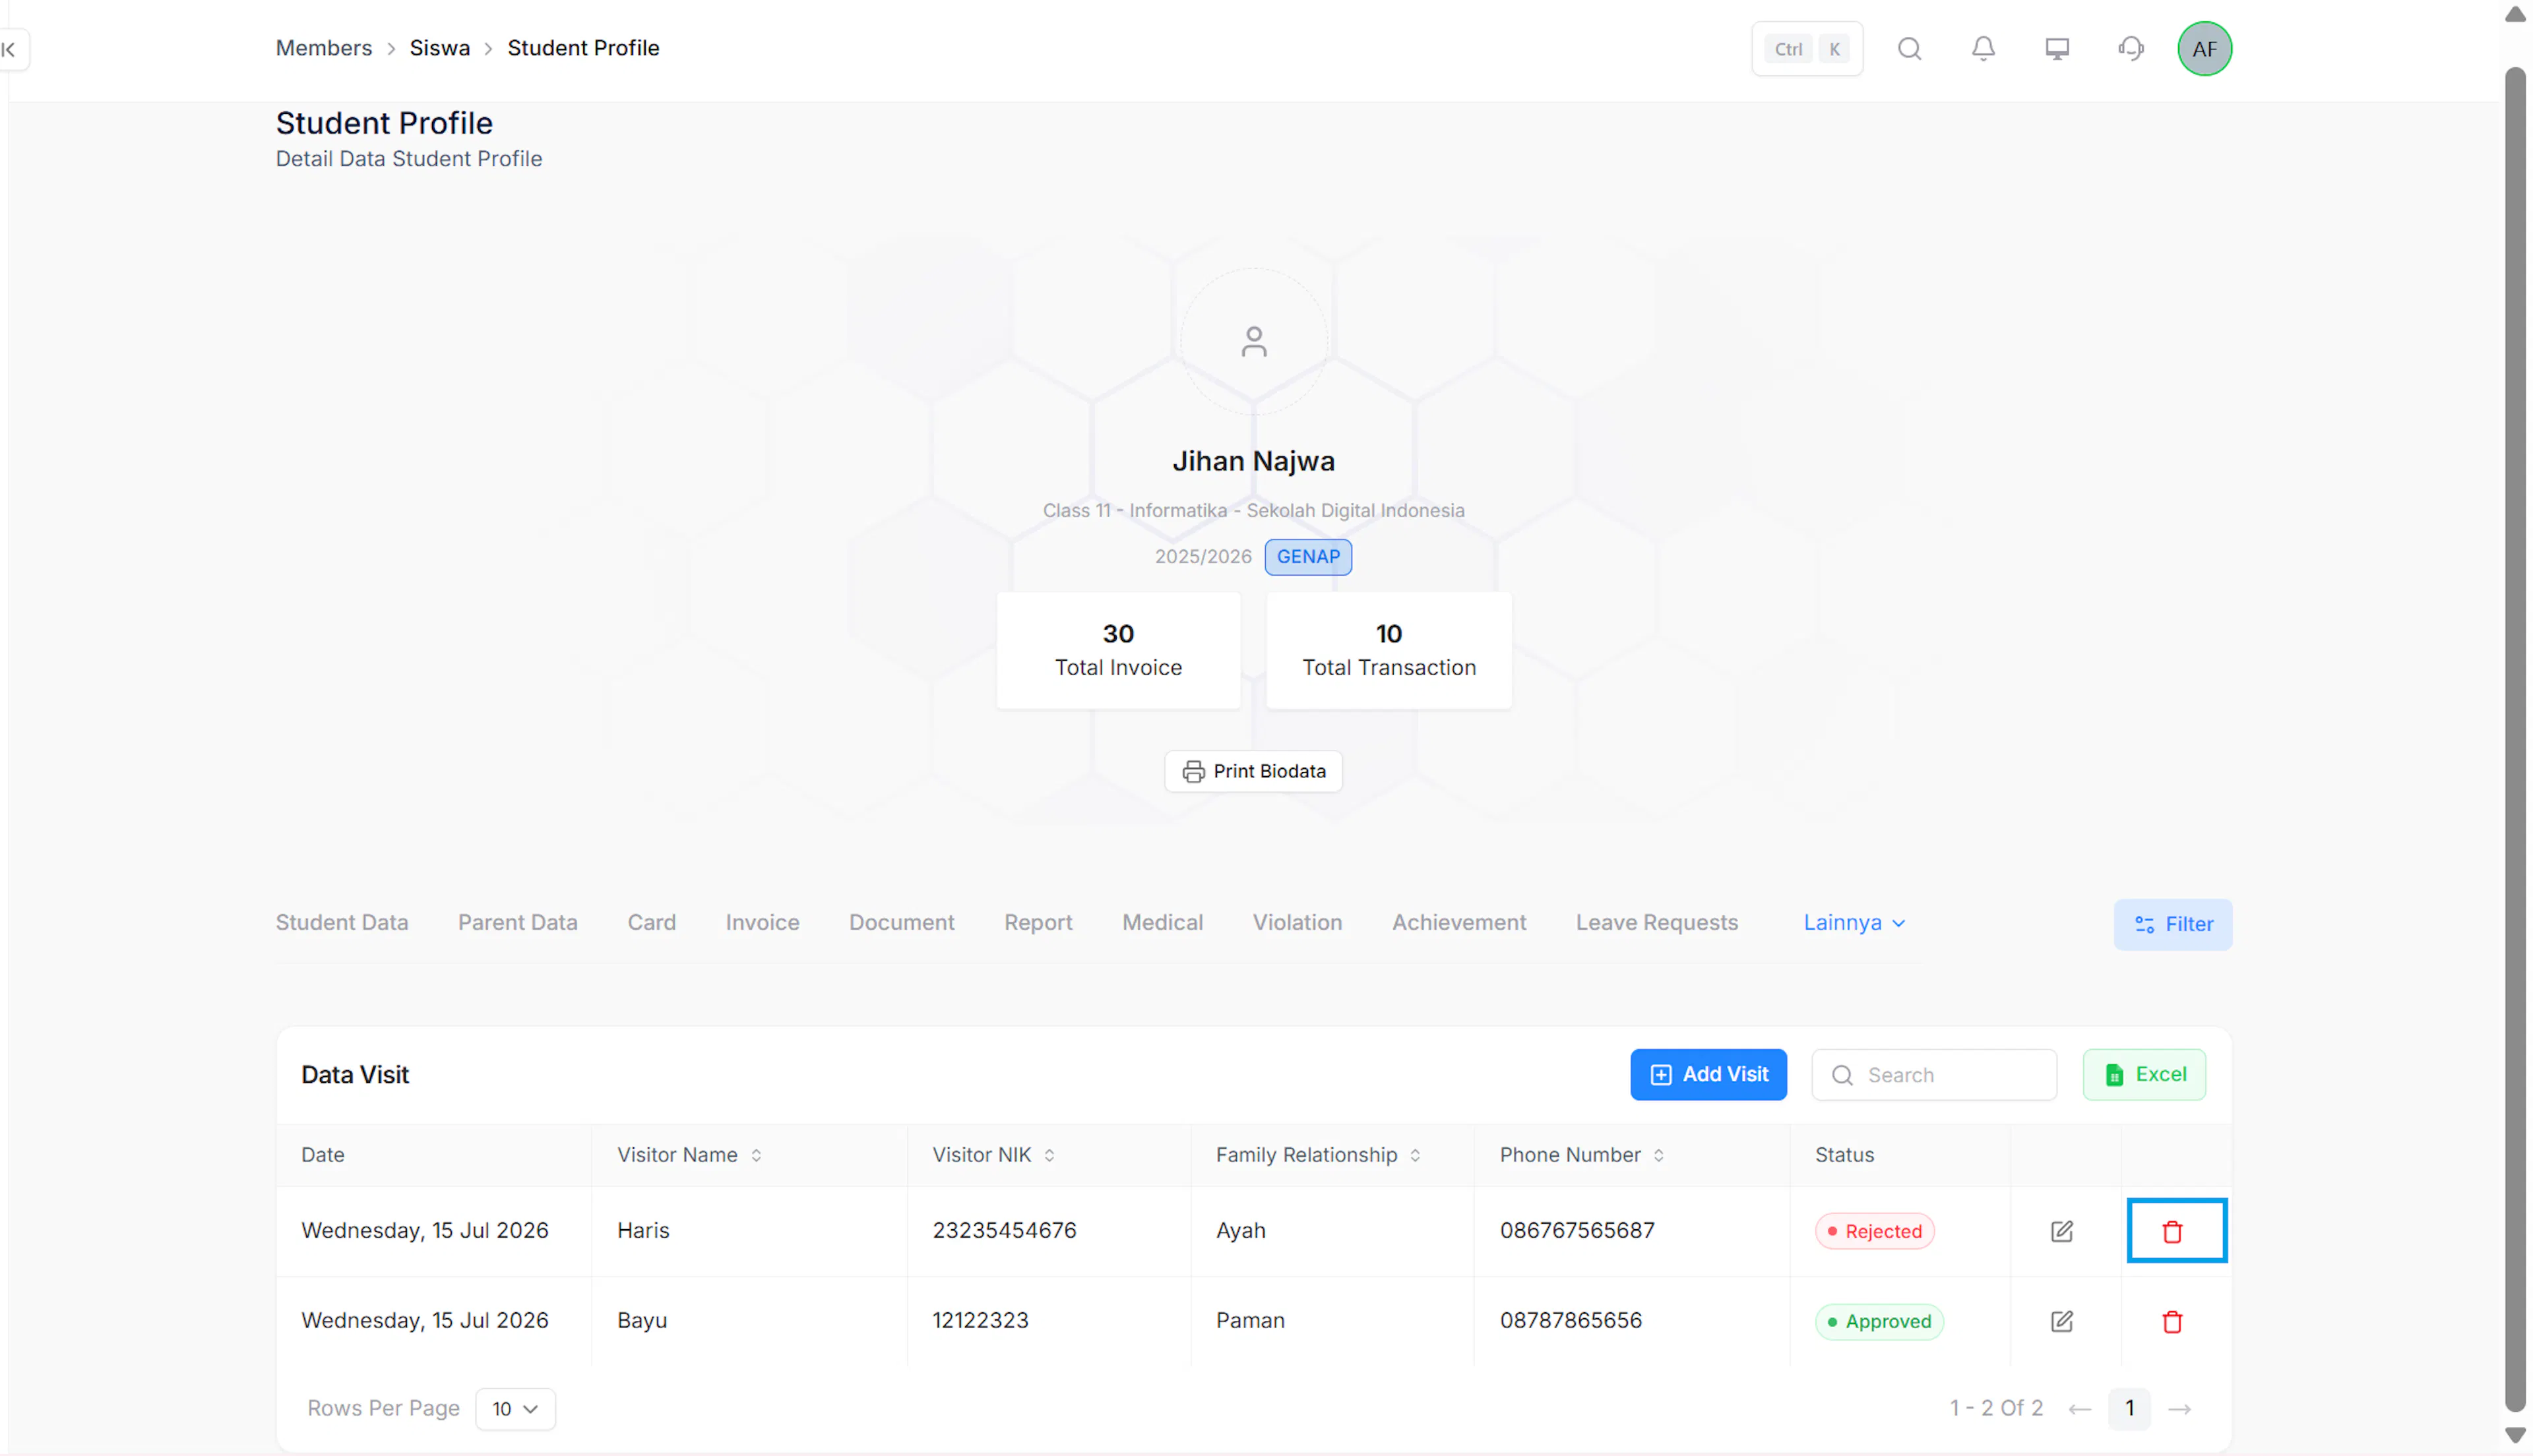
Task: Go to previous page arrow
Action: [2080, 1409]
